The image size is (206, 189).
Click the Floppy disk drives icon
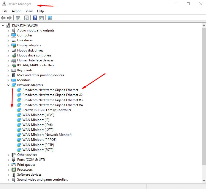point(14,50)
